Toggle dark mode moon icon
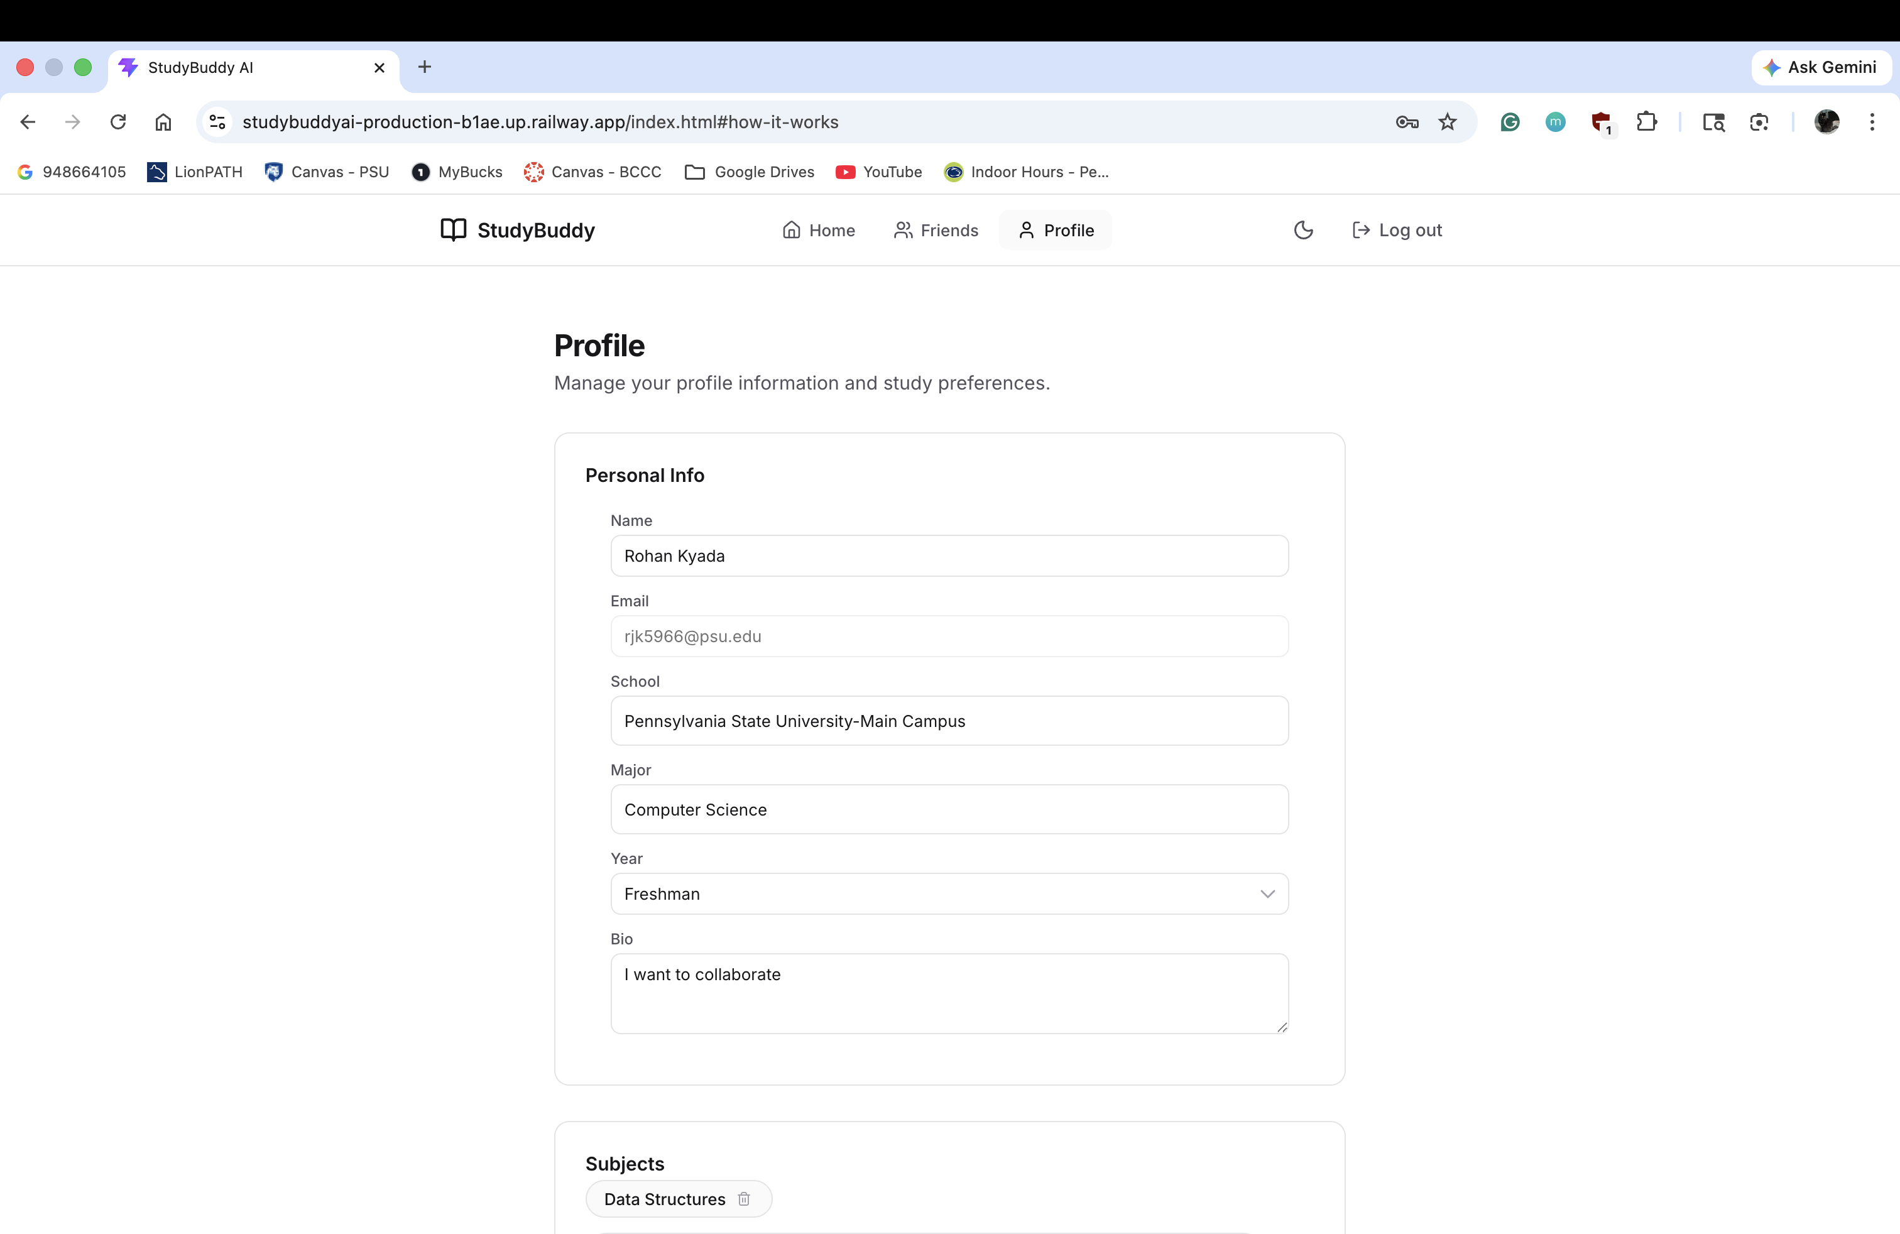This screenshot has height=1234, width=1900. tap(1303, 230)
